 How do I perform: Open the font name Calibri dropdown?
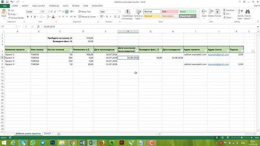coord(40,12)
